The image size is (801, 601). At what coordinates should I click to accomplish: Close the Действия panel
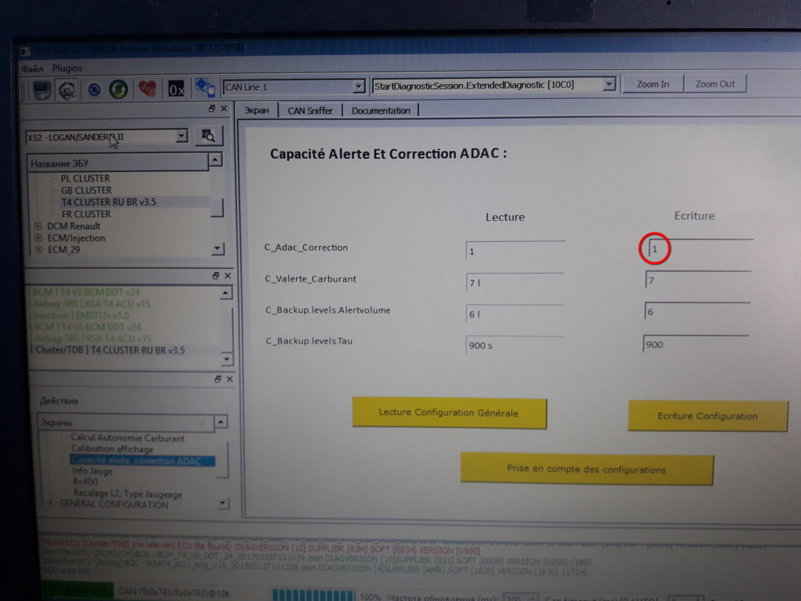click(230, 379)
